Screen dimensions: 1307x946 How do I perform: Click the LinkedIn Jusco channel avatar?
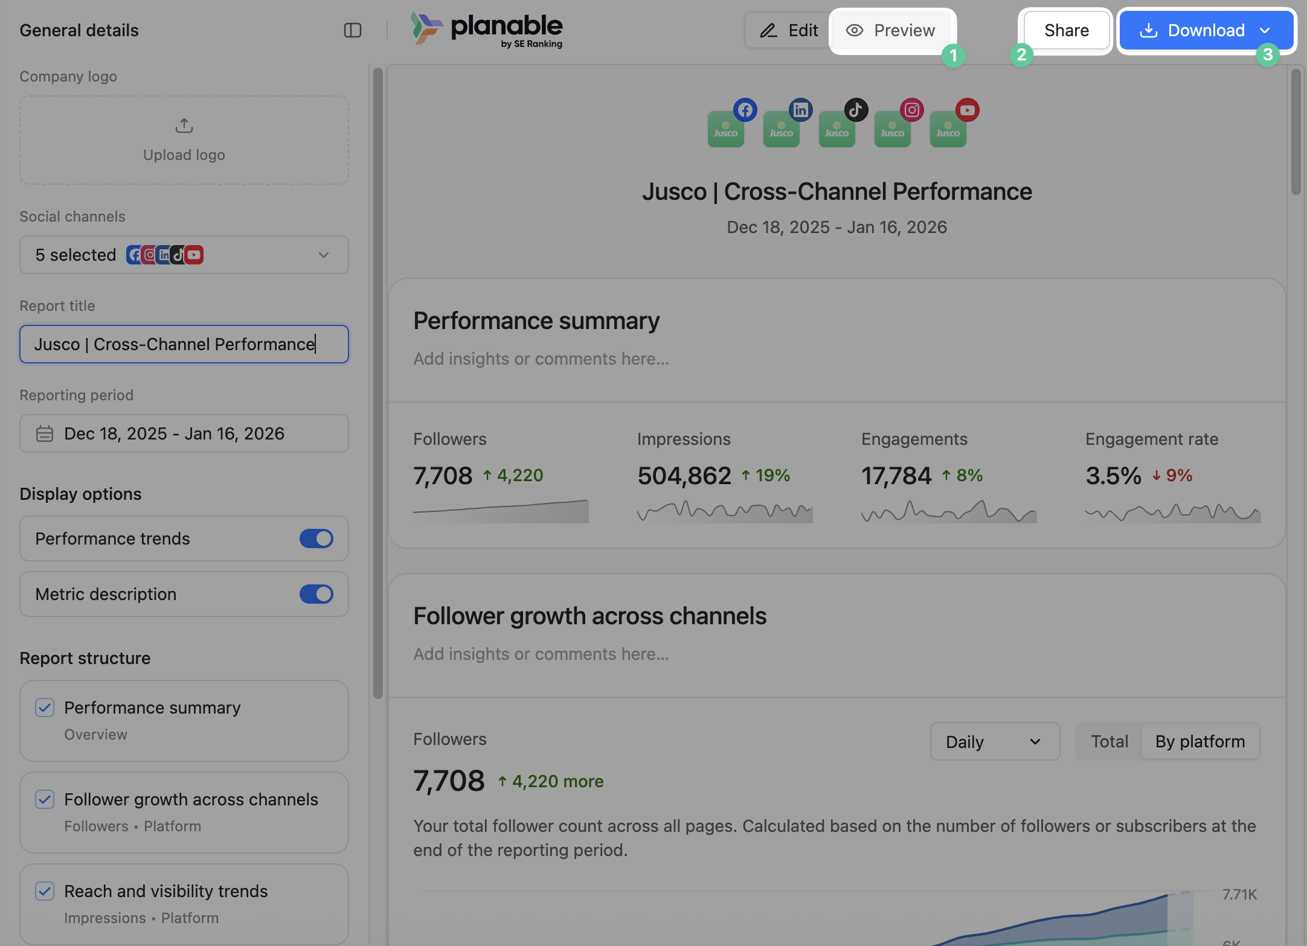point(782,129)
